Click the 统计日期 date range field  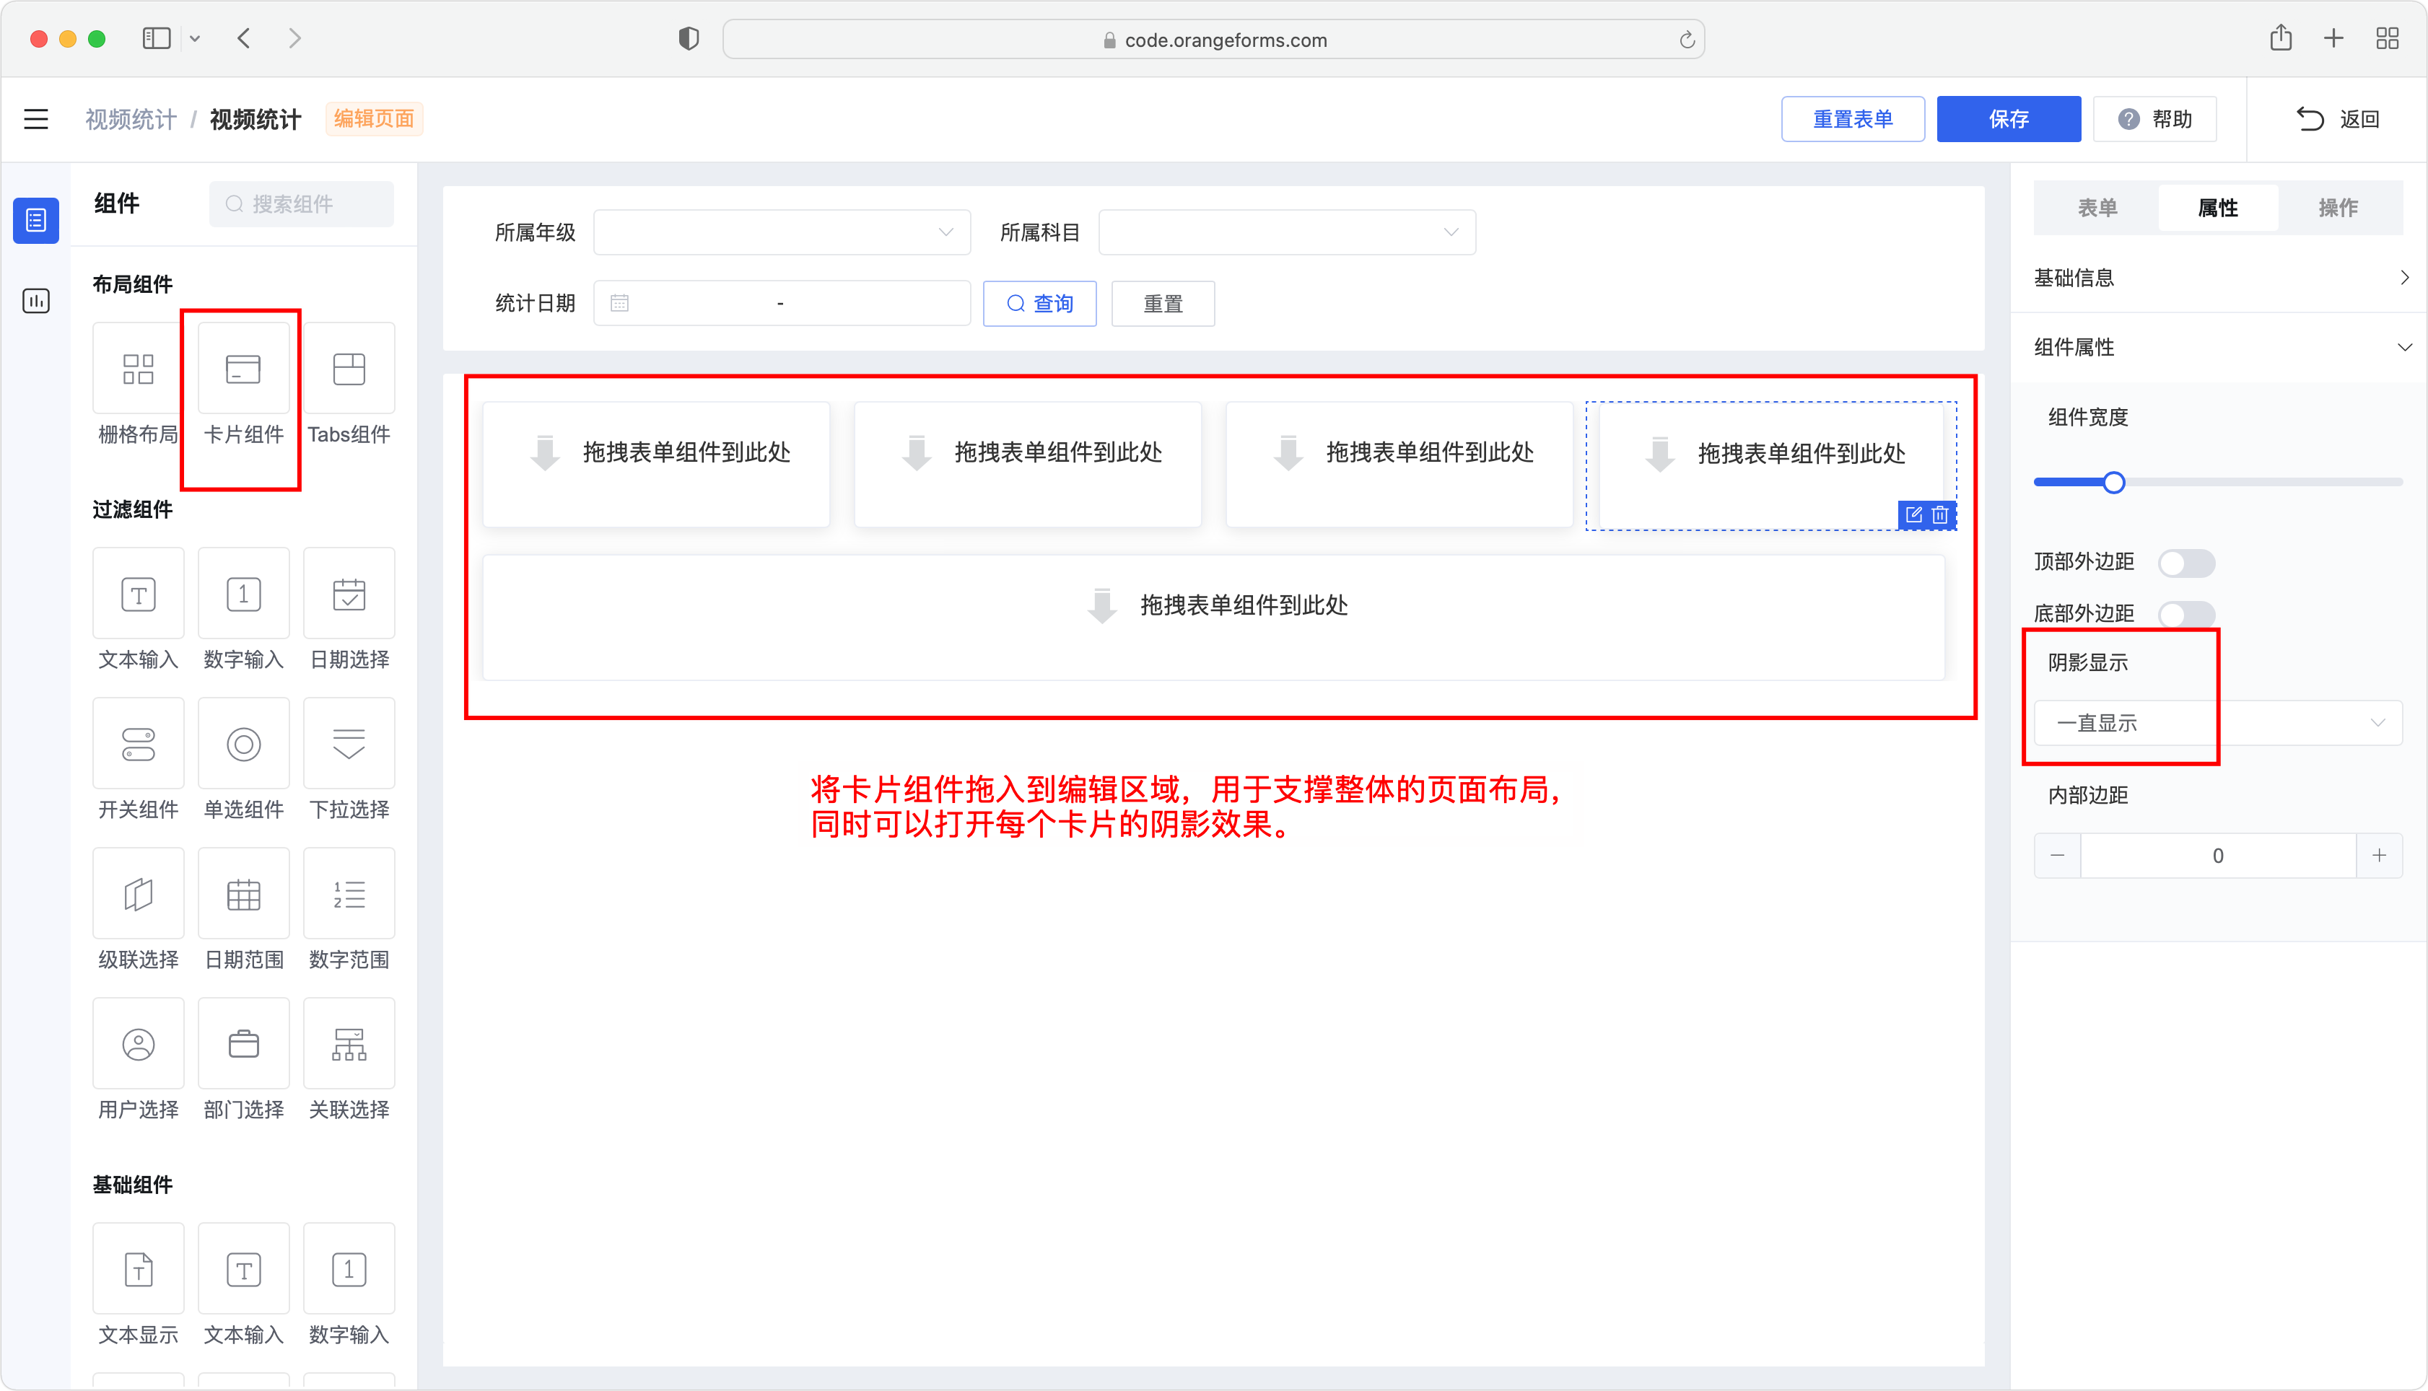pos(782,304)
